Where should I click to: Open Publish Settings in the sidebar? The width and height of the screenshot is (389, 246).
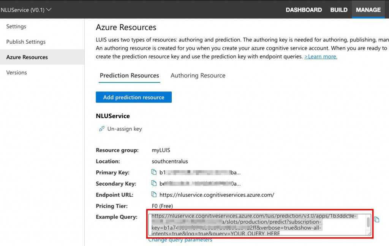26,42
